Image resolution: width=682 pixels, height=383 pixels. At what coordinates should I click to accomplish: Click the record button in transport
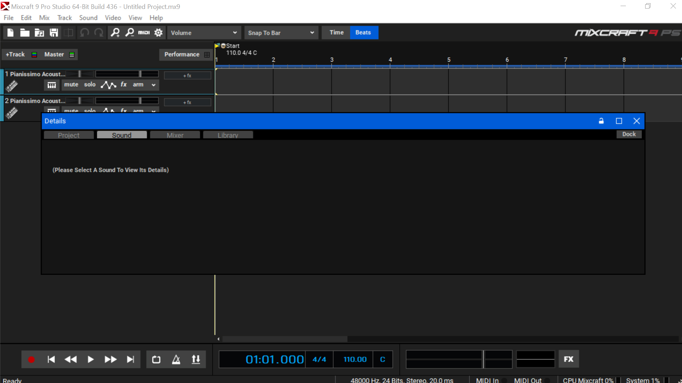31,359
